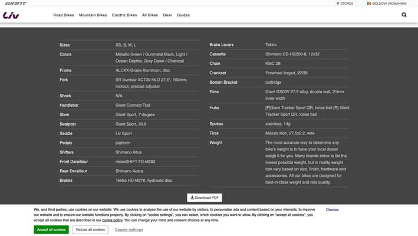The height and width of the screenshot is (236, 418).
Task: Open the Road Bikes menu
Action: [x=64, y=15]
